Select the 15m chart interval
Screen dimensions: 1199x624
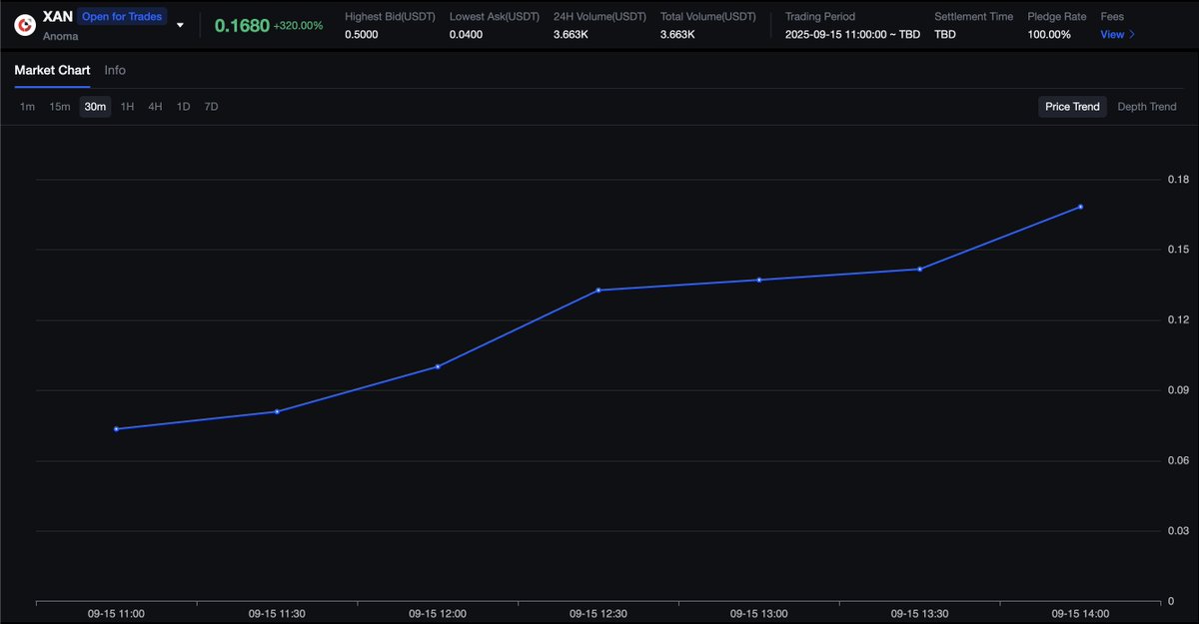[60, 107]
